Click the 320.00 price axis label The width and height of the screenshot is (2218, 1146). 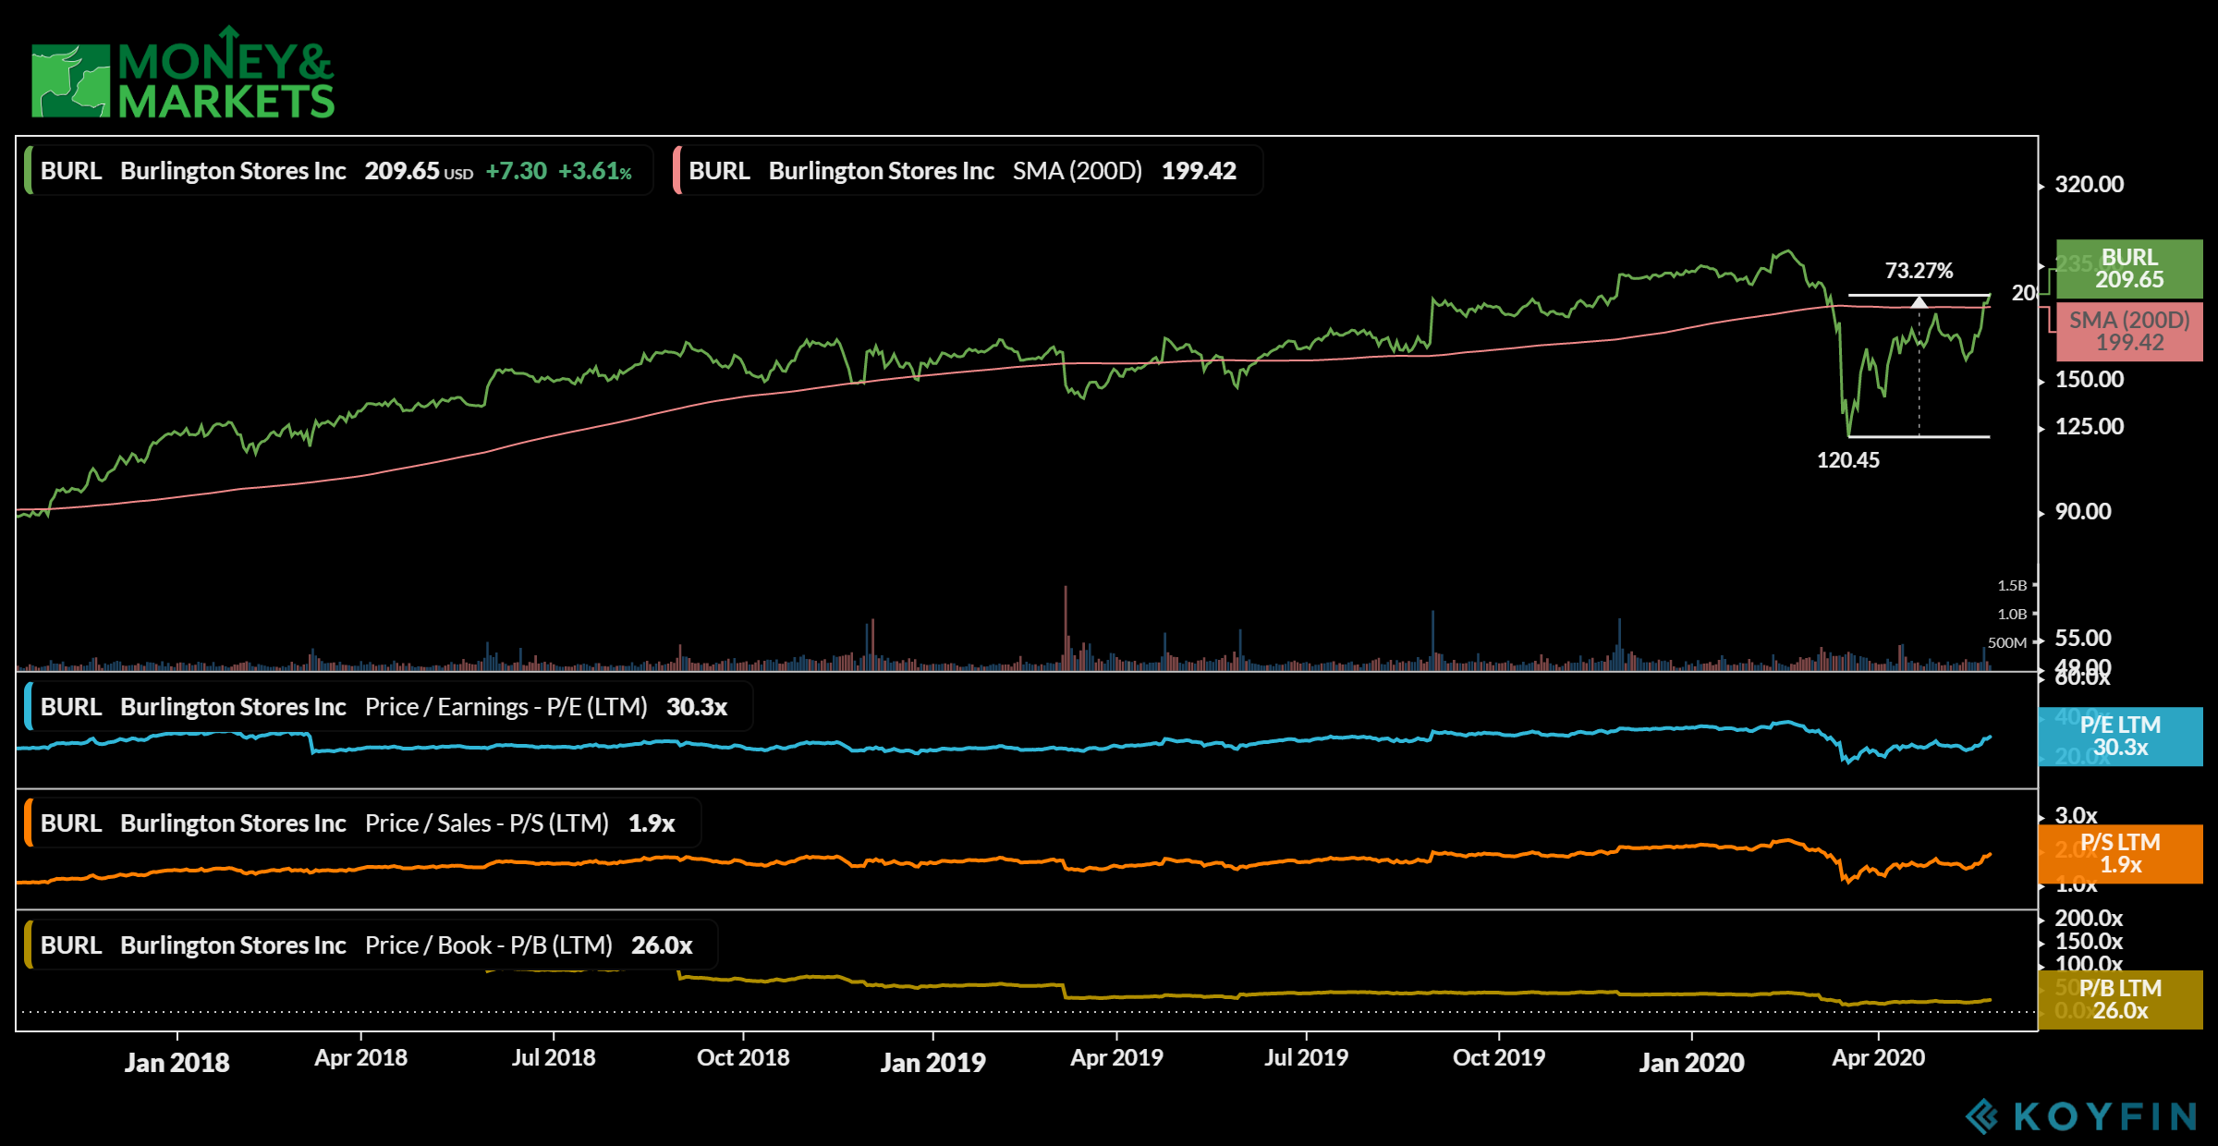[2089, 185]
